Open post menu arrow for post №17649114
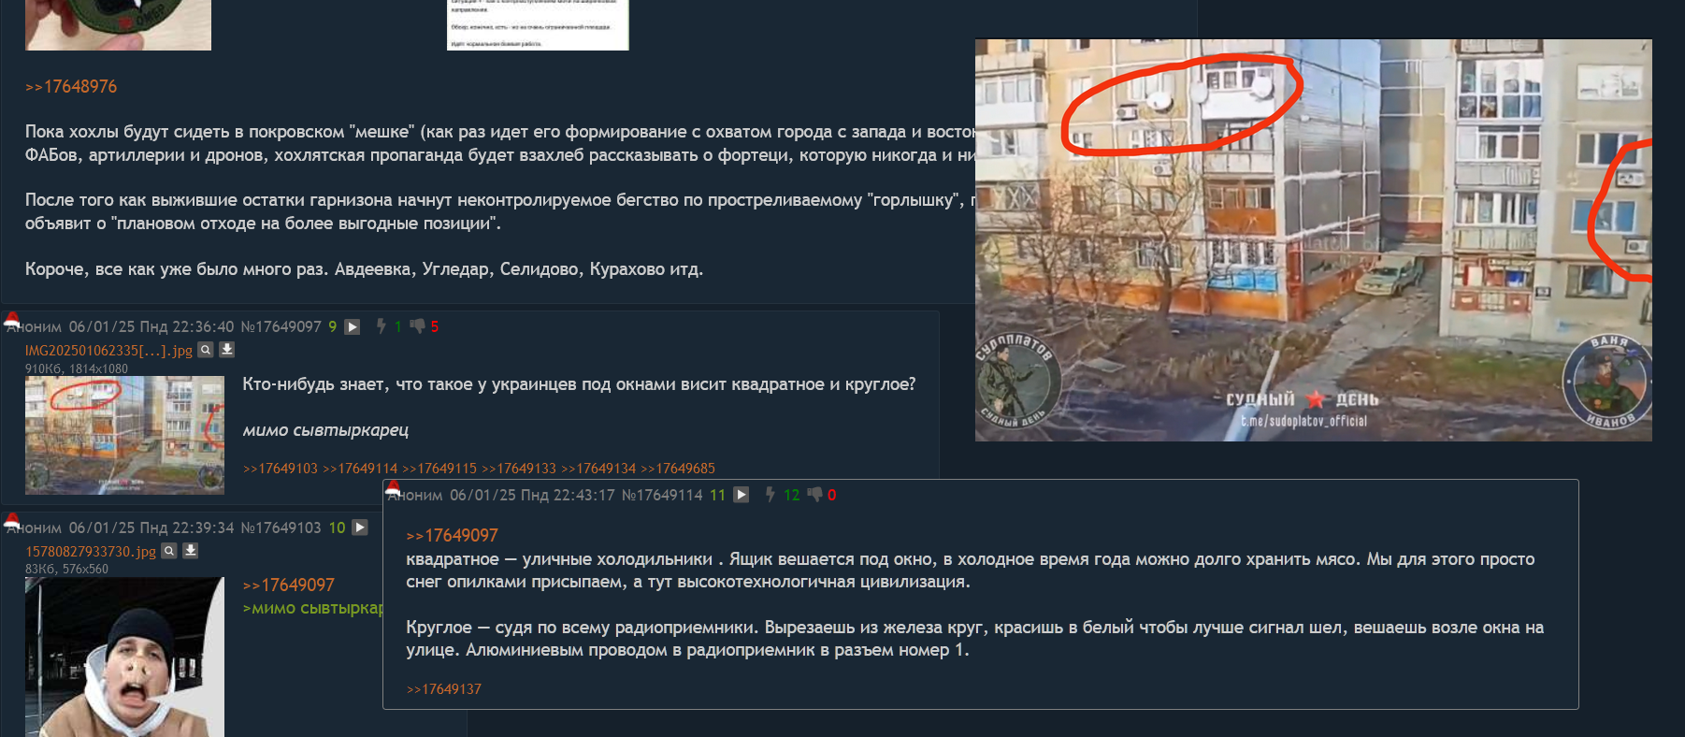Image resolution: width=1685 pixels, height=737 pixels. point(742,495)
